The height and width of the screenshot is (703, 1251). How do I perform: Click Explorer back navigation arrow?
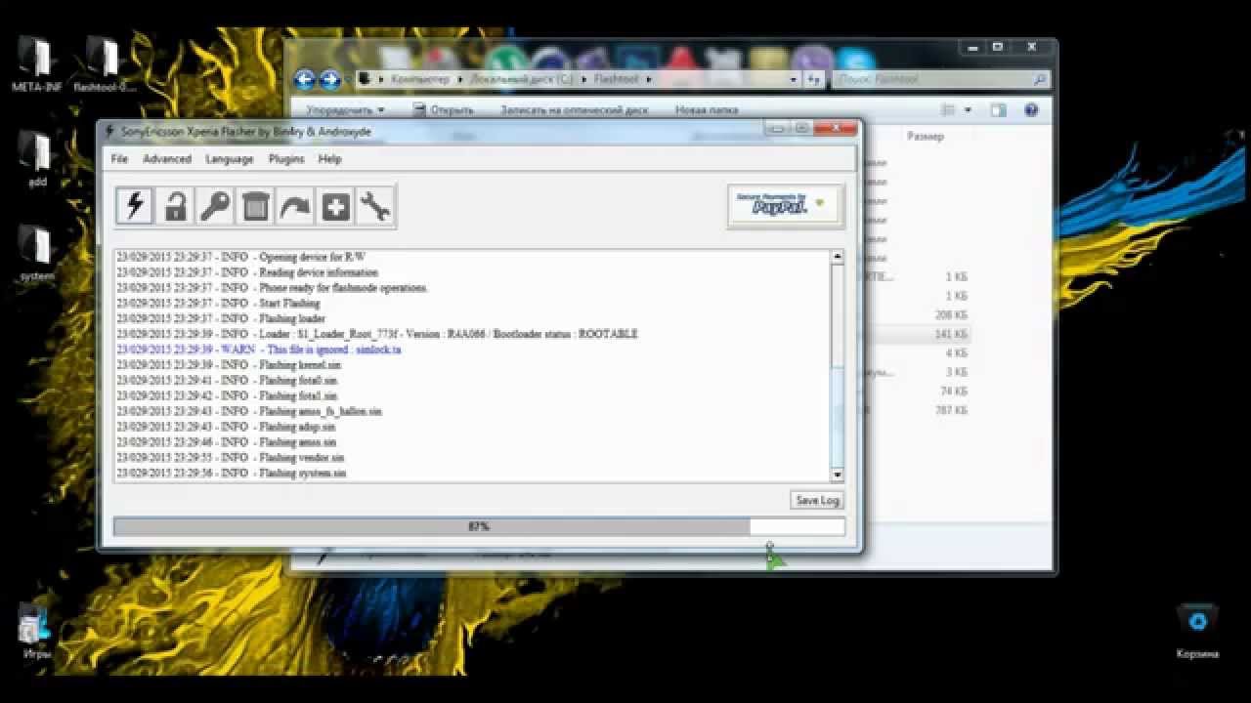point(305,79)
